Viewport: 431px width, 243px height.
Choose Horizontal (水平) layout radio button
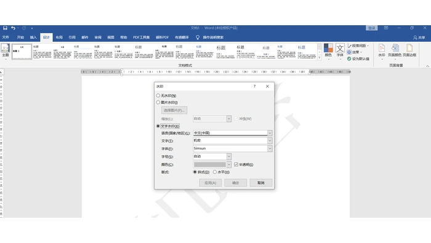215,172
